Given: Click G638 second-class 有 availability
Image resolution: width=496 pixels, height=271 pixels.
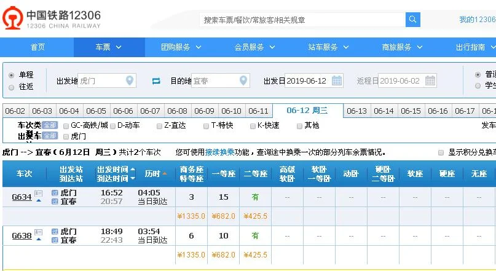Looking at the screenshot, I should tap(255, 236).
